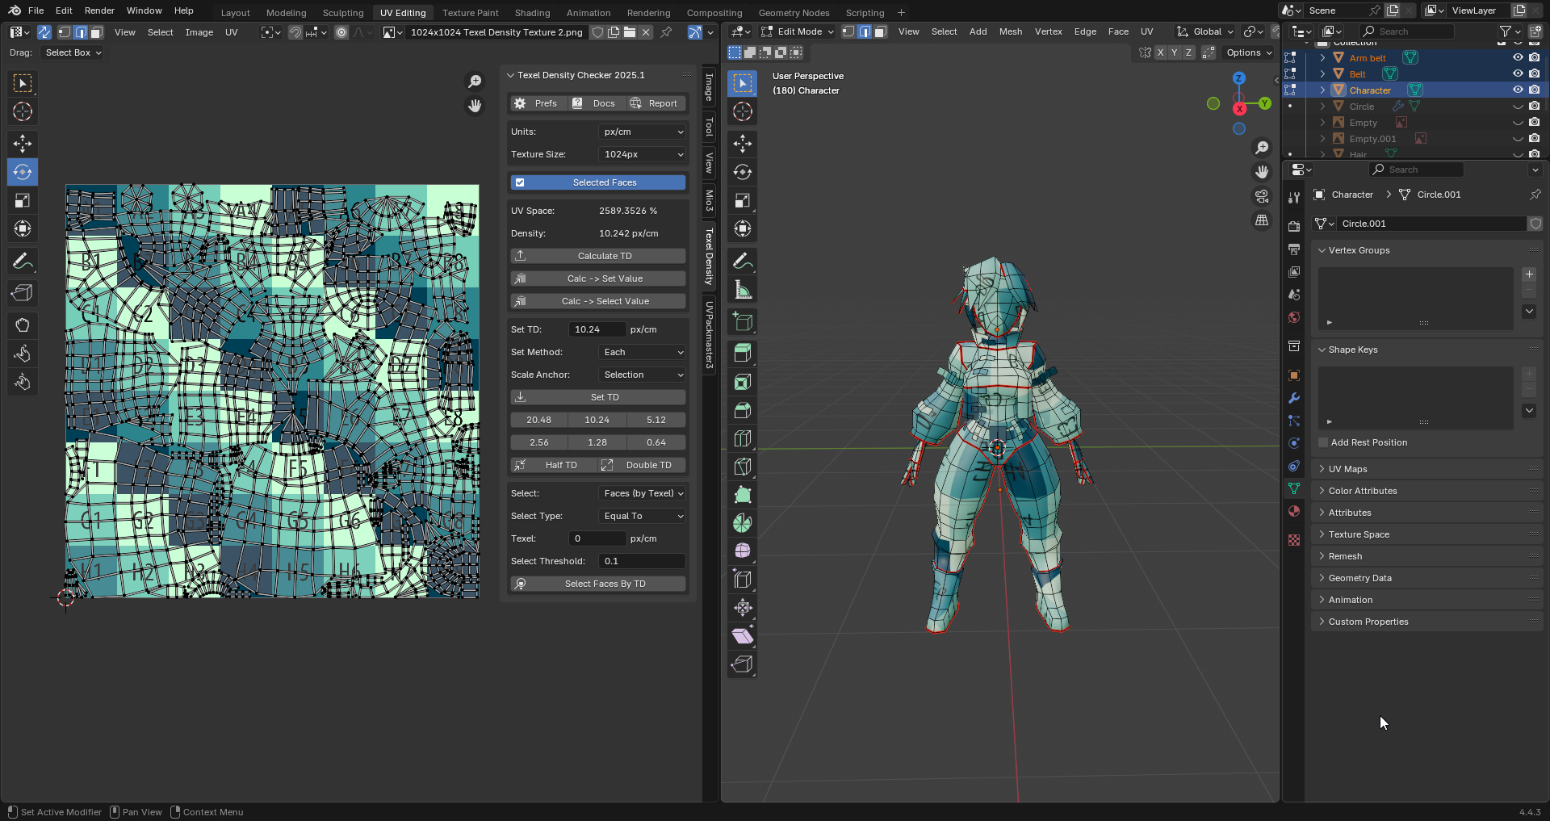Switch to the Texture Paint workspace tab

[470, 13]
